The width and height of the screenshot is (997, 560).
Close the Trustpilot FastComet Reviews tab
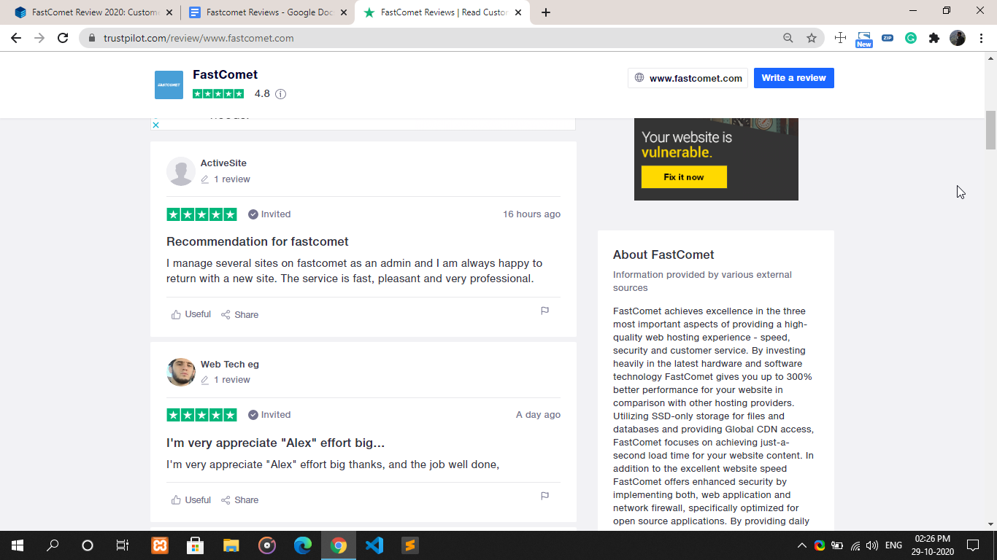tap(518, 12)
